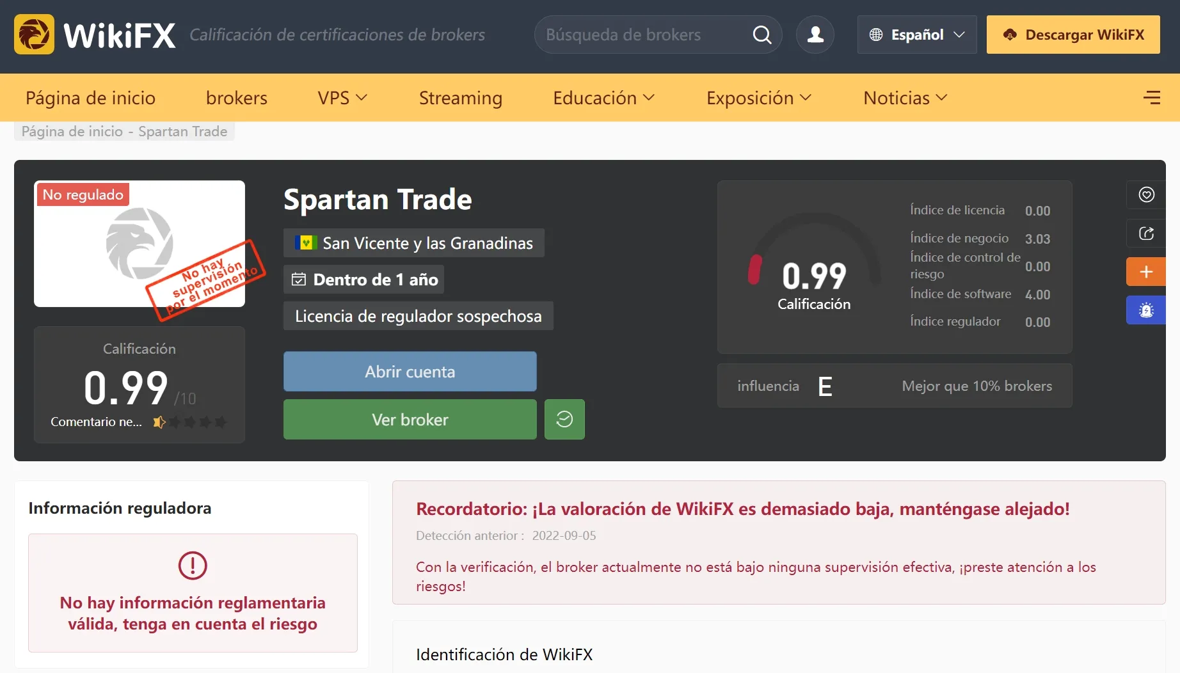
Task: Expand the Exposición menu
Action: click(x=759, y=98)
